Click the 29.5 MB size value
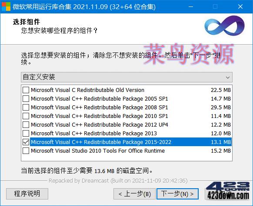This screenshot has height=206, width=253. pyautogui.click(x=221, y=108)
